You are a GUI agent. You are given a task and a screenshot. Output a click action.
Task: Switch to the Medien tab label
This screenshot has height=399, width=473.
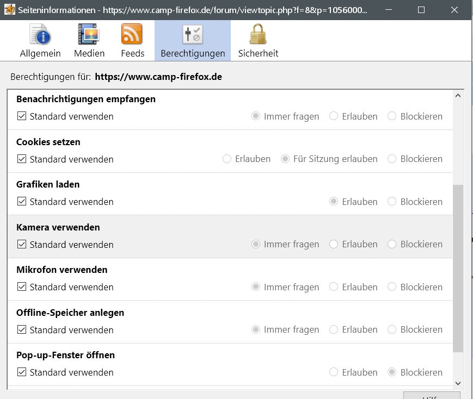click(89, 53)
